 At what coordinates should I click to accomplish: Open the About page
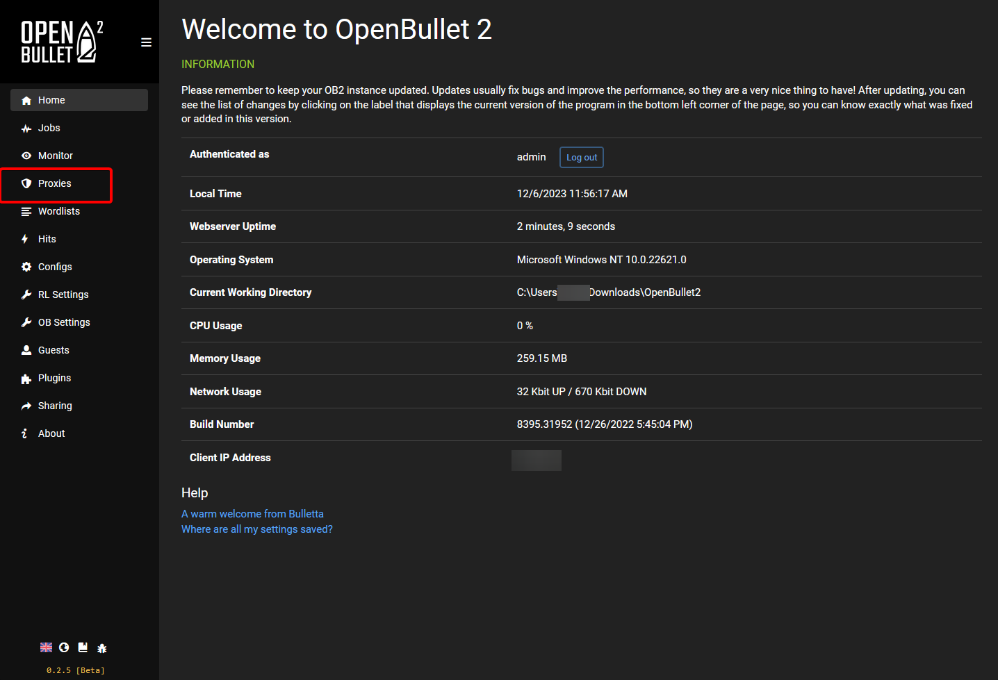coord(79,433)
